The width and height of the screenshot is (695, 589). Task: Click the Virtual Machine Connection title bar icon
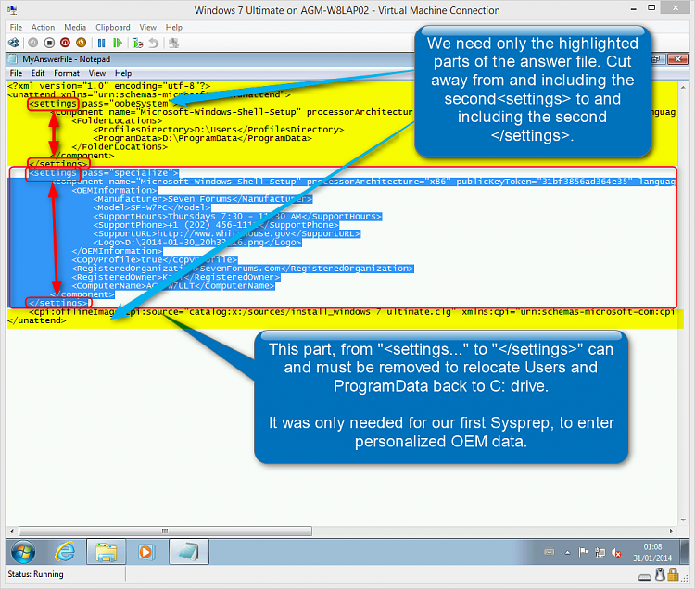coord(12,10)
